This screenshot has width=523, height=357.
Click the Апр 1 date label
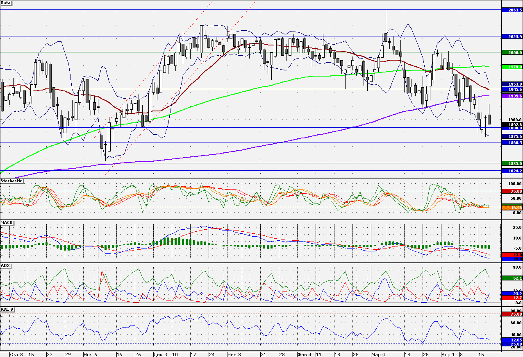point(448,354)
